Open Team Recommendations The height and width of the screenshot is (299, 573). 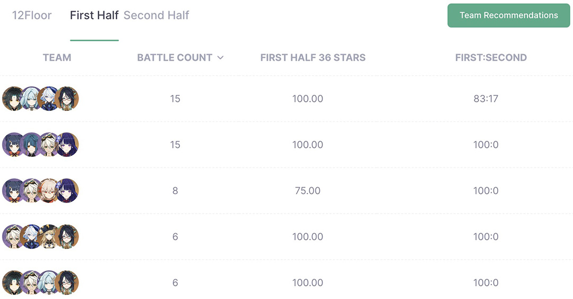pos(508,15)
